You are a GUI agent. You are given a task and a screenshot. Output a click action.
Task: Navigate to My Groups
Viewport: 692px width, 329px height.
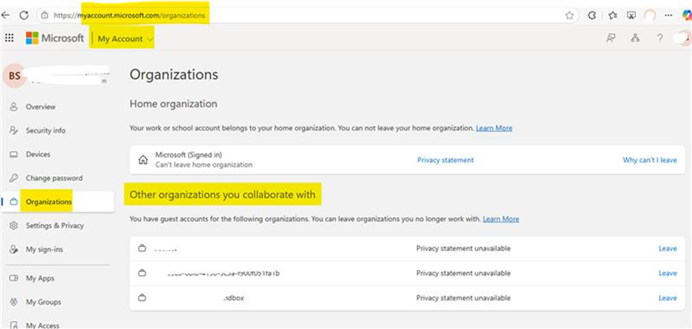pos(43,302)
